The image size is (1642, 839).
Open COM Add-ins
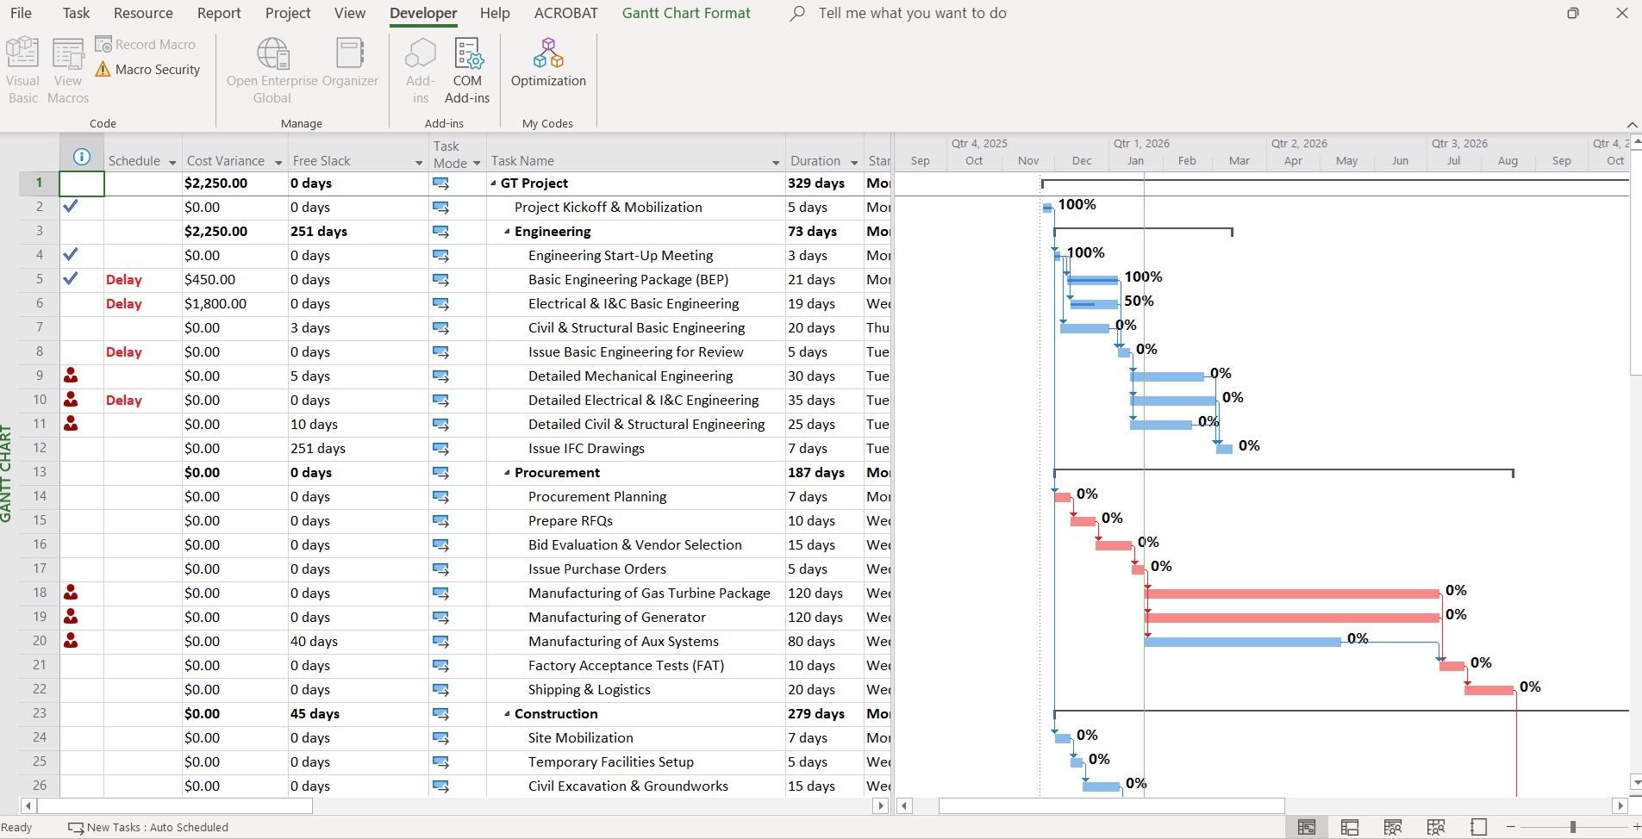pyautogui.click(x=466, y=69)
